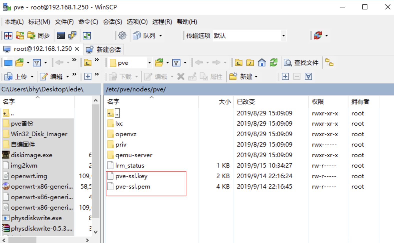Click the New (新建) button in remote panel

pos(241,76)
